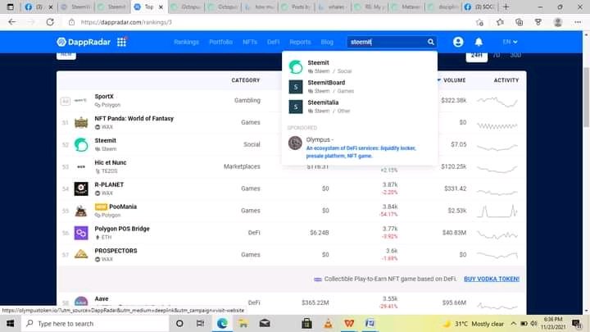This screenshot has height=332, width=590.
Task: Click the Category column header
Action: (245, 80)
